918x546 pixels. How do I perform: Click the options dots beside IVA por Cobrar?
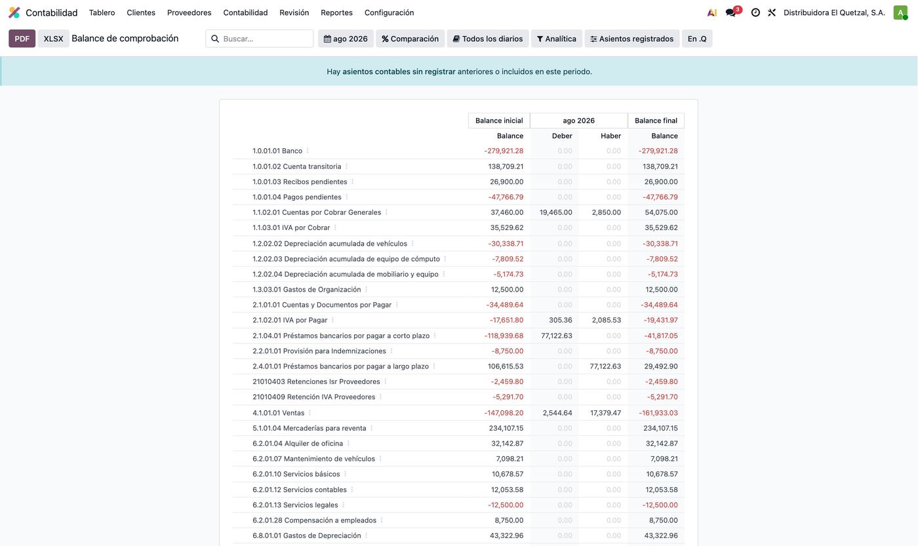(335, 227)
